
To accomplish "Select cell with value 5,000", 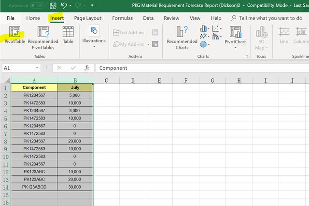I will tap(75, 95).
